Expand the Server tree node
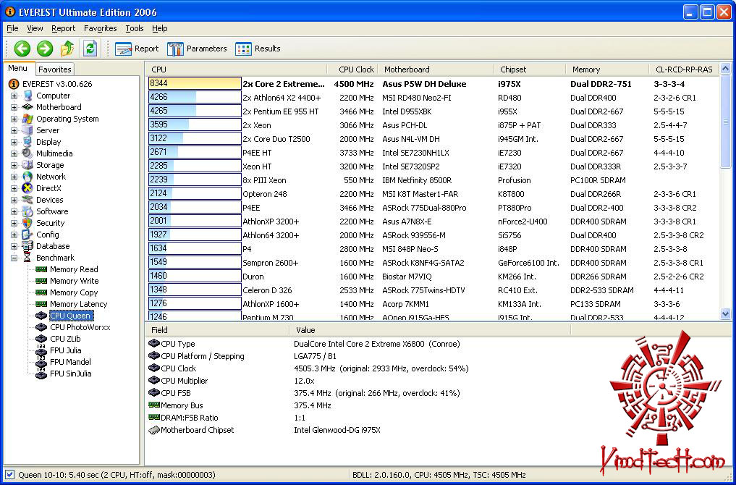 14,130
